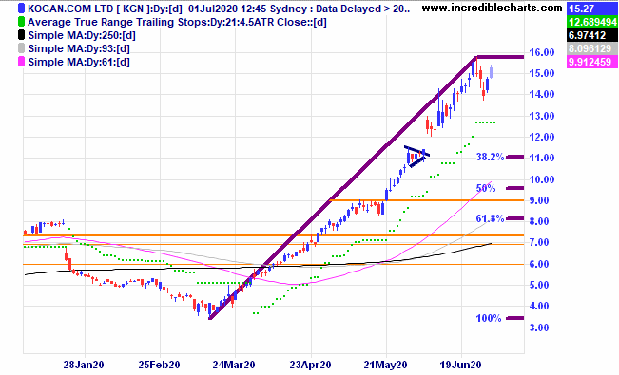Viewport: 619px width, 375px height.
Task: Click the 14.00 price axis label
Action: 542,94
